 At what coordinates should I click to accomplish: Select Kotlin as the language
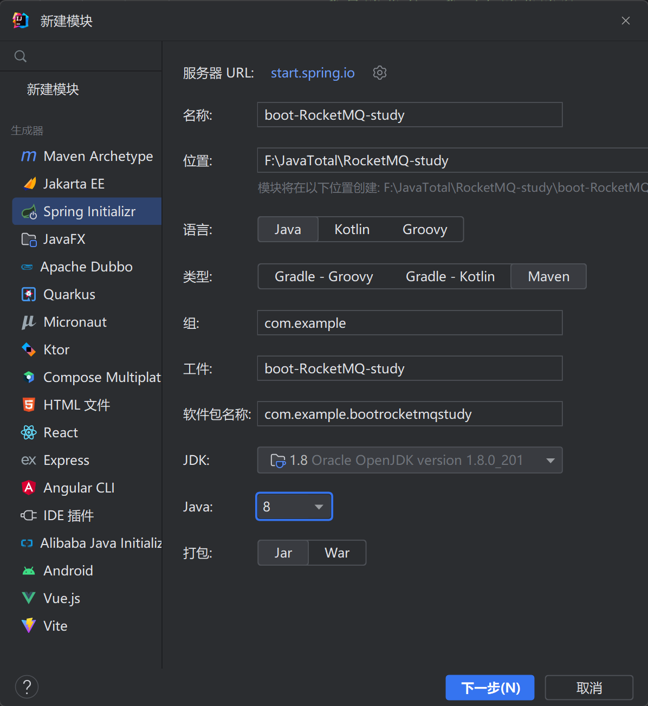[352, 229]
